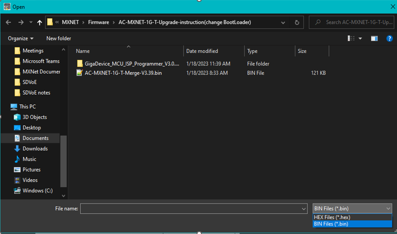Click the BIN File type cell
The height and width of the screenshot is (234, 397).
pyautogui.click(x=255, y=73)
